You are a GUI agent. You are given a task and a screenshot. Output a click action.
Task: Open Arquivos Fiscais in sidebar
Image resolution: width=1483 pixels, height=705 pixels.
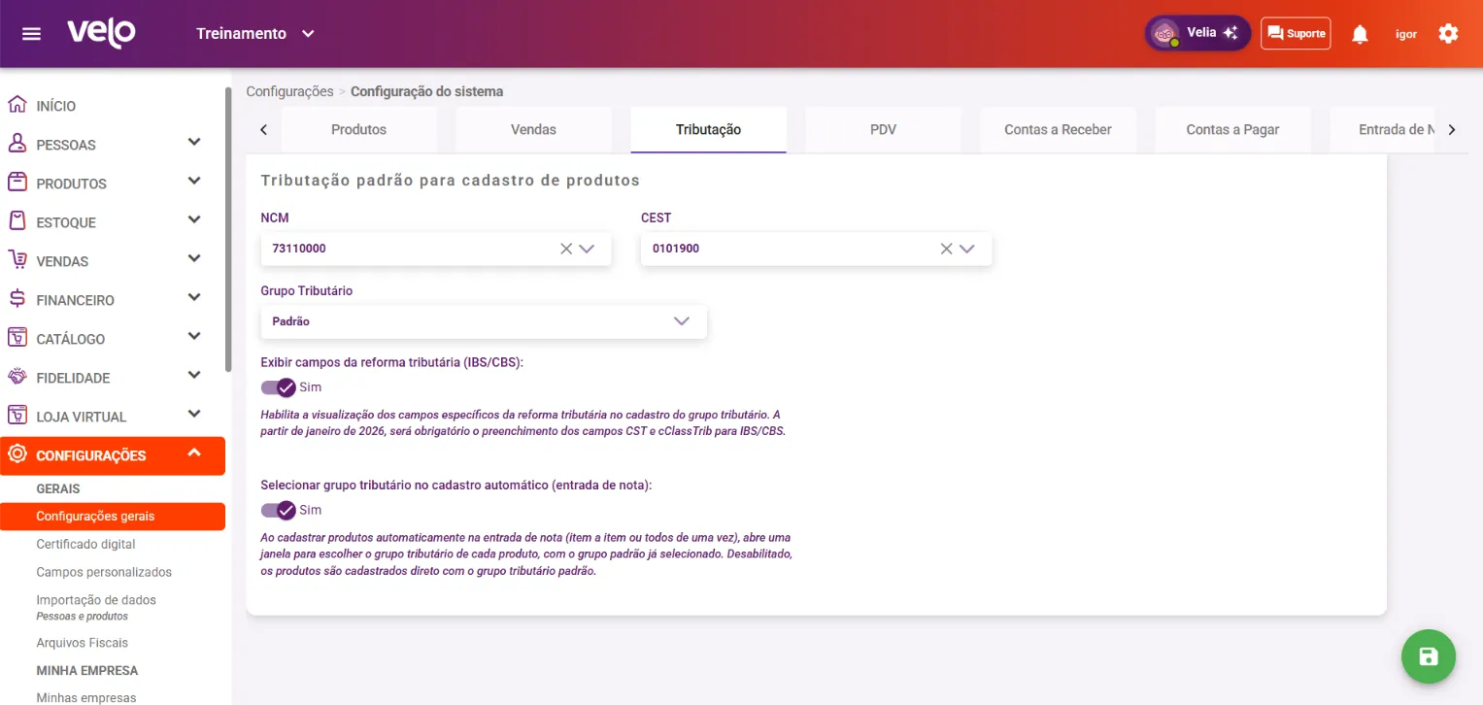[82, 643]
